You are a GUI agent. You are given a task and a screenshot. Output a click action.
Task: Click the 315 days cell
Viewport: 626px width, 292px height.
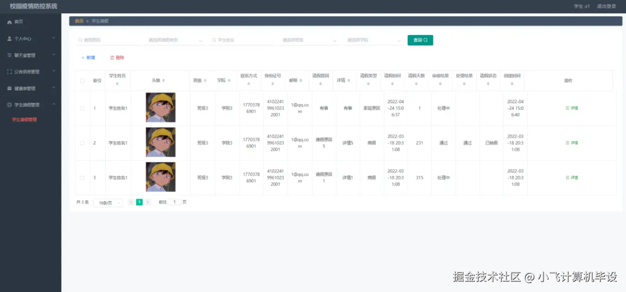[x=420, y=178]
